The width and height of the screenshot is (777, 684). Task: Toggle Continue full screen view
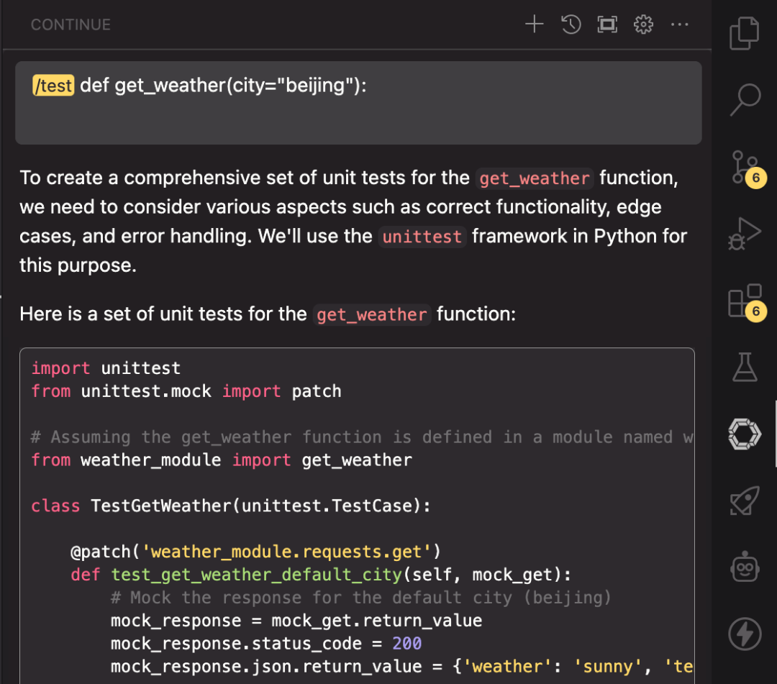pos(607,24)
